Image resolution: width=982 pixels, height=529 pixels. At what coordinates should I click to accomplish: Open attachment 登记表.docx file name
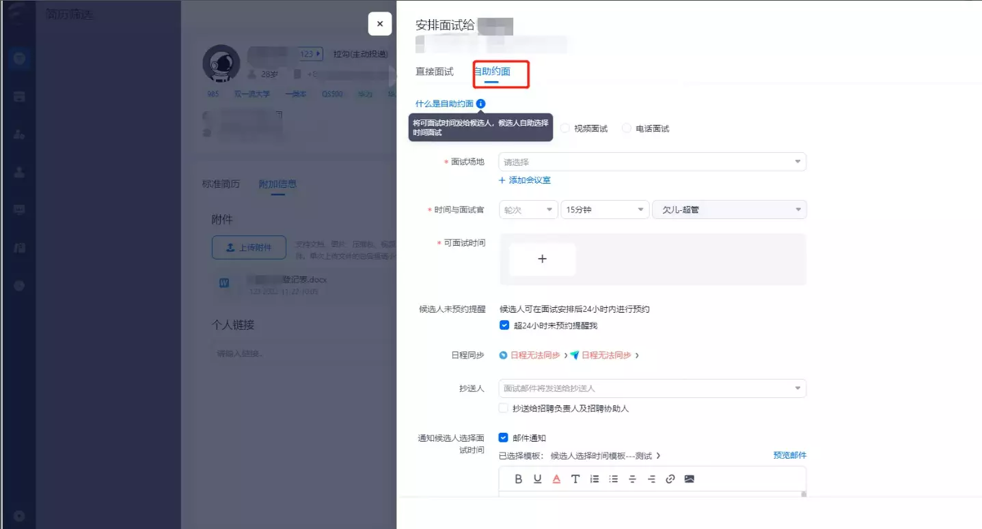point(287,280)
